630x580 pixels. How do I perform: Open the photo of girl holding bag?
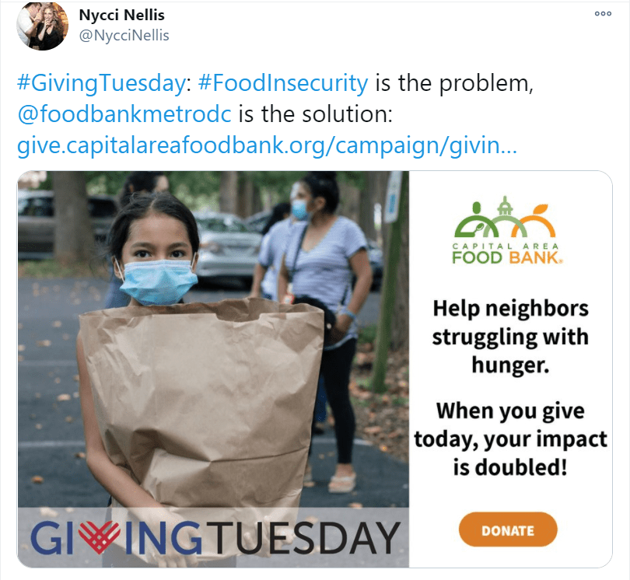213,369
